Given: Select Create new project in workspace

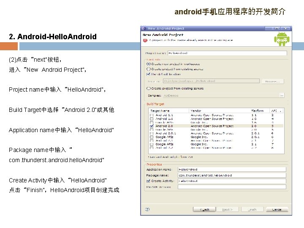Looking at the screenshot, I should pyautogui.click(x=149, y=64).
